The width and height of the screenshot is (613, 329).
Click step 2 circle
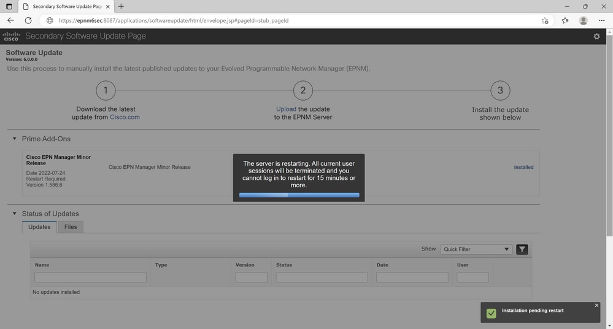click(303, 90)
